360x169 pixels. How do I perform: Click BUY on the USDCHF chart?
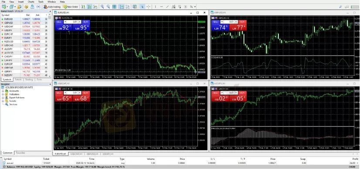[x=85, y=93]
